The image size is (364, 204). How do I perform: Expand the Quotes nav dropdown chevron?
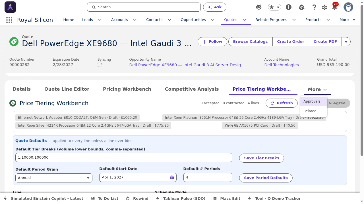[x=244, y=20]
